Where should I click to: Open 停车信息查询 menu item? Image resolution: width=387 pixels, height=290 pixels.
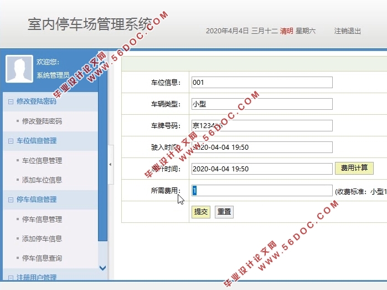[42, 258]
